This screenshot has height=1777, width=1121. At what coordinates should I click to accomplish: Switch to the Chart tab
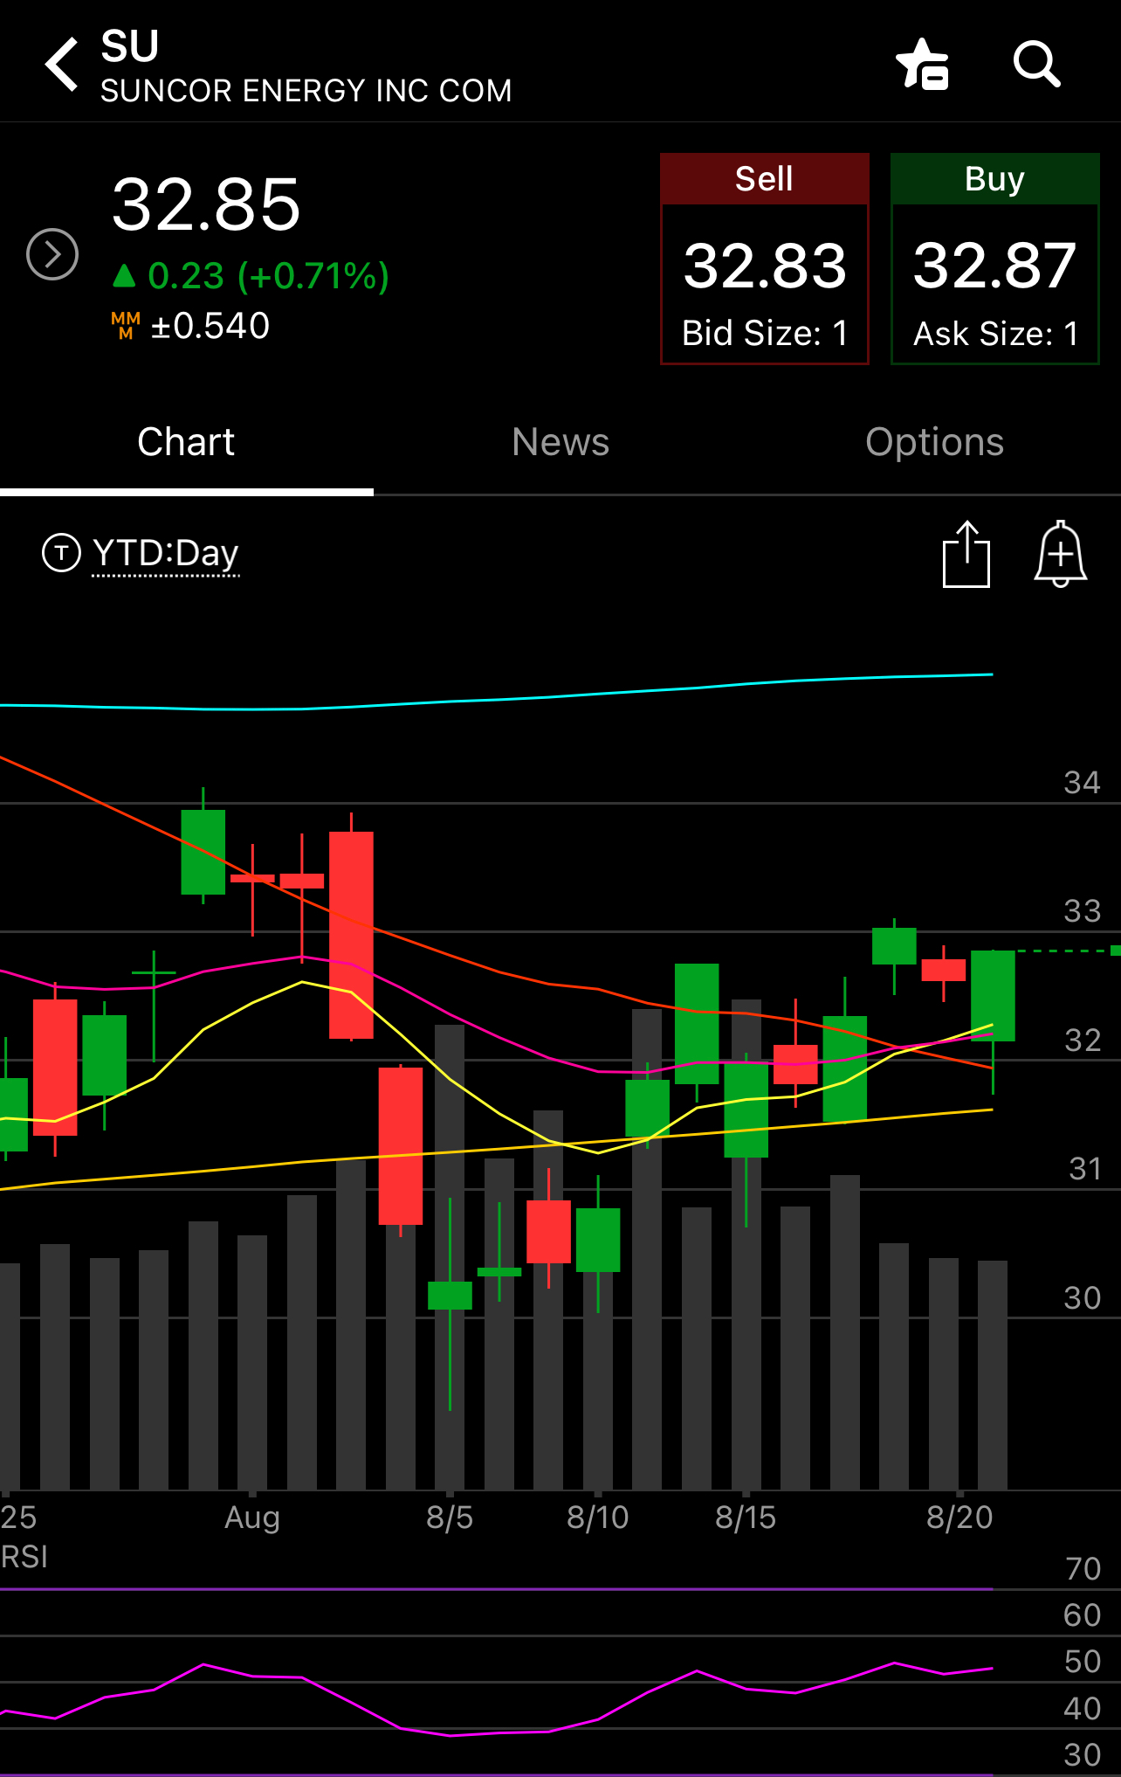click(186, 442)
